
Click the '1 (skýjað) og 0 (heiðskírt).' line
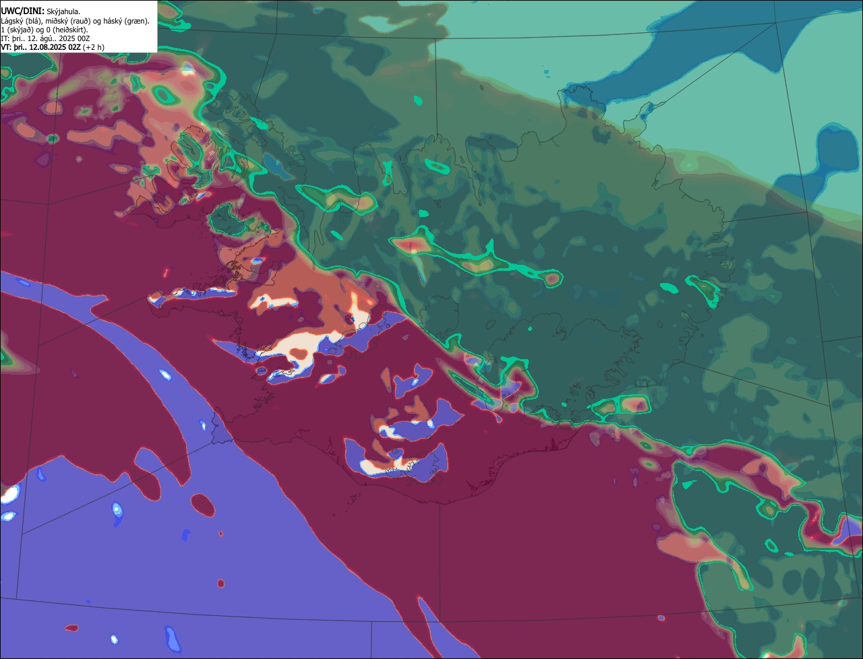(44, 30)
